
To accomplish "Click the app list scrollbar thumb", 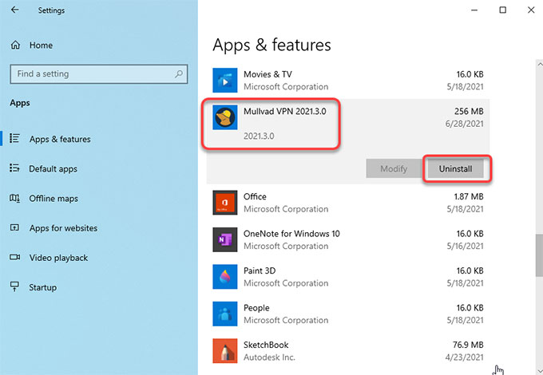I will tap(540, 255).
